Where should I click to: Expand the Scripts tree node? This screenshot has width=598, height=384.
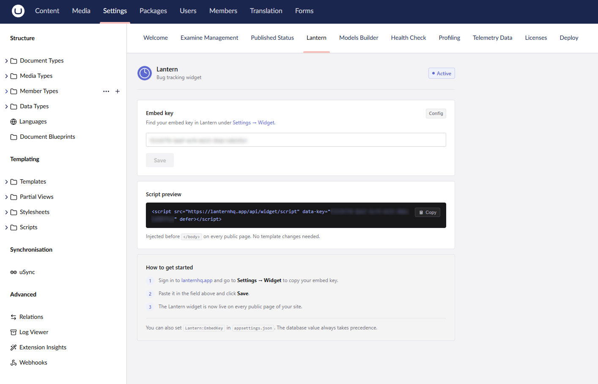(x=6, y=228)
